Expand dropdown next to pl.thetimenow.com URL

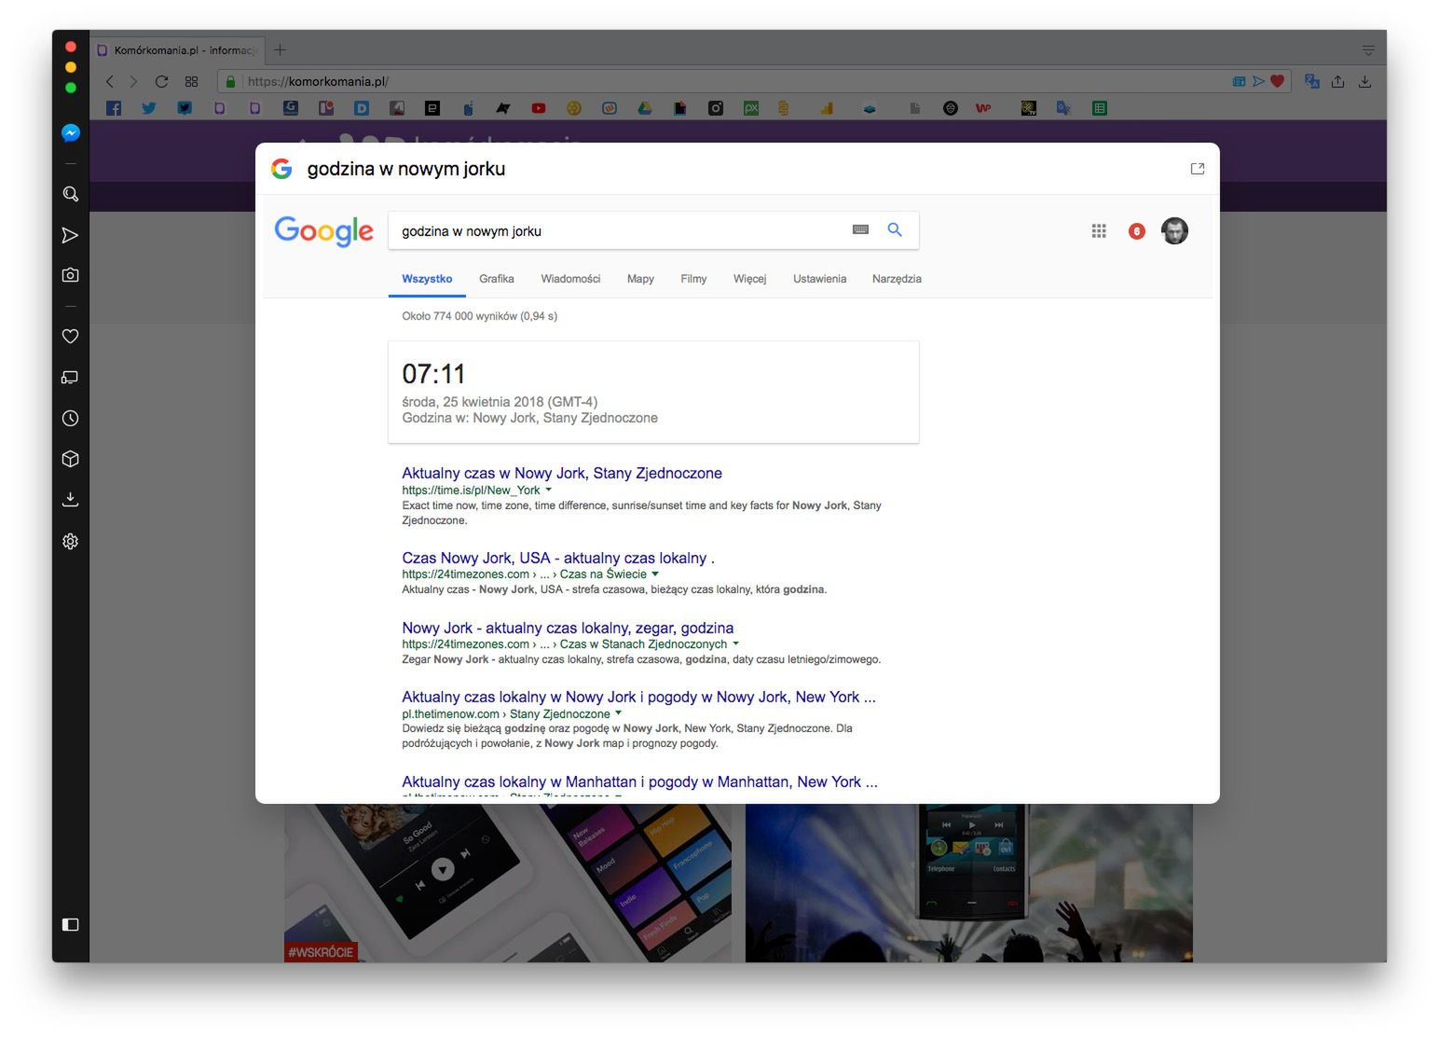618,713
